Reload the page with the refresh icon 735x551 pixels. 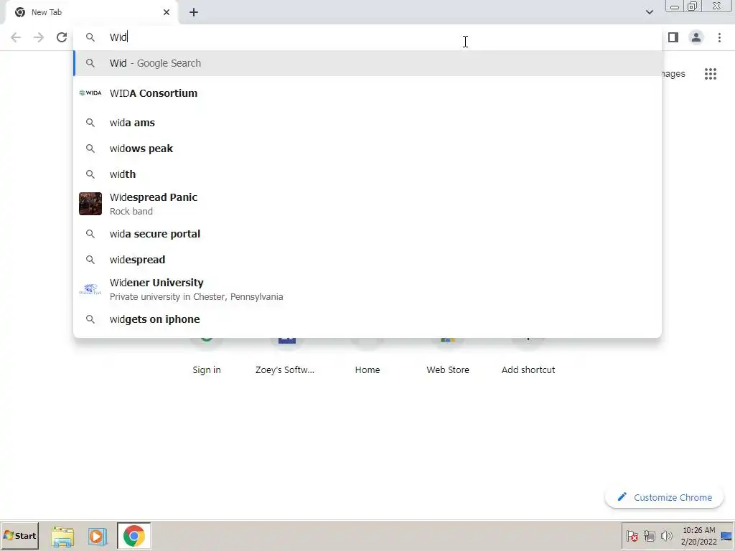pyautogui.click(x=62, y=37)
